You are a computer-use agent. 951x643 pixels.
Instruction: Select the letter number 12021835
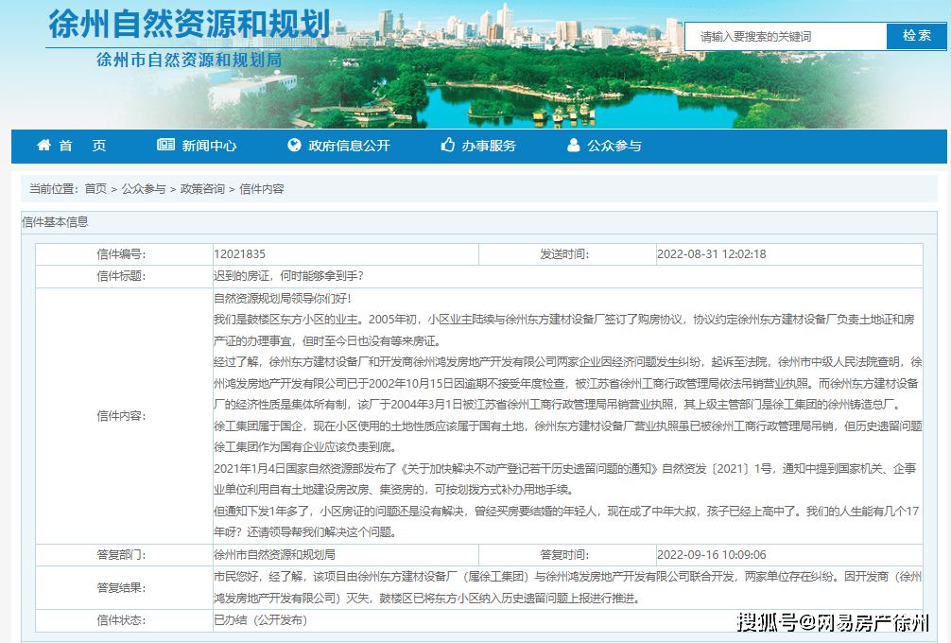coord(239,254)
